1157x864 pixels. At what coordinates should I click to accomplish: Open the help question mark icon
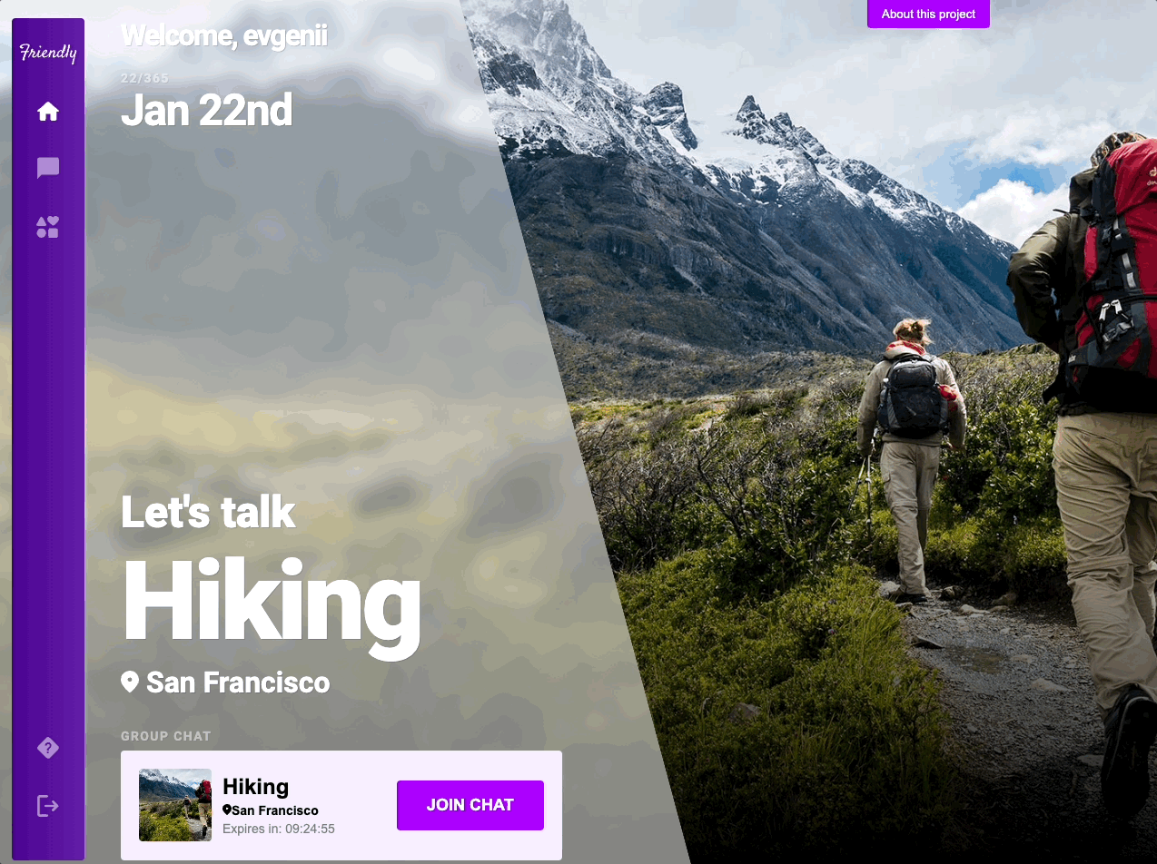48,748
